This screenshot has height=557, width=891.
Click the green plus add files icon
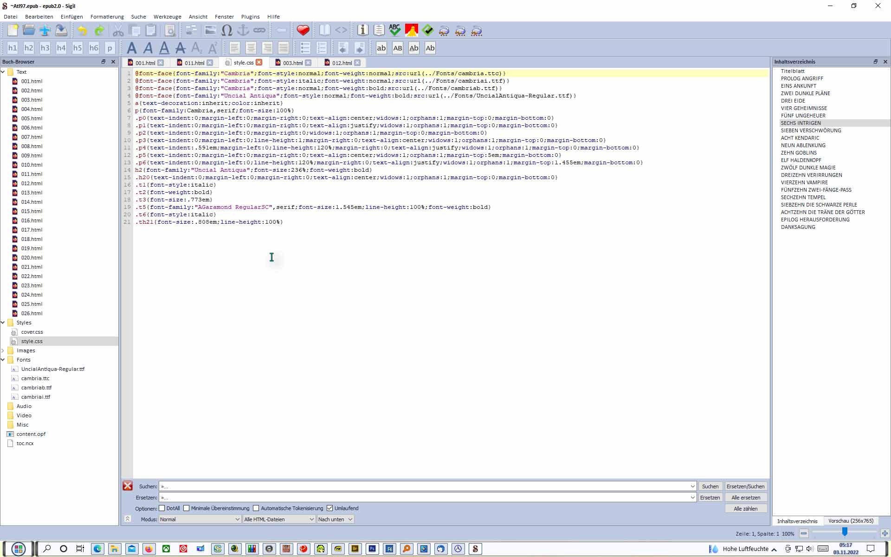(45, 31)
